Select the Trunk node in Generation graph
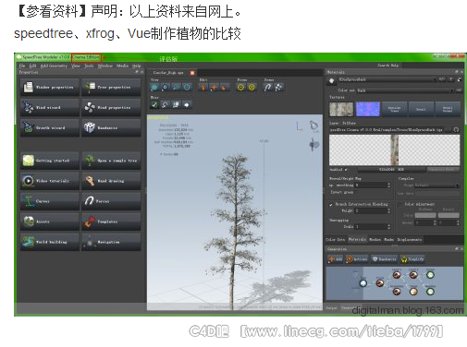Viewport: 467px width, 347px height. click(x=380, y=282)
